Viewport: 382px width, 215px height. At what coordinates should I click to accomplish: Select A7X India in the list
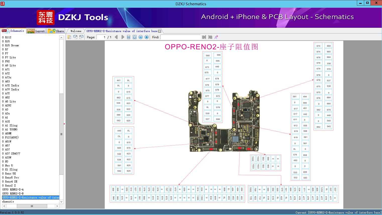10,85
